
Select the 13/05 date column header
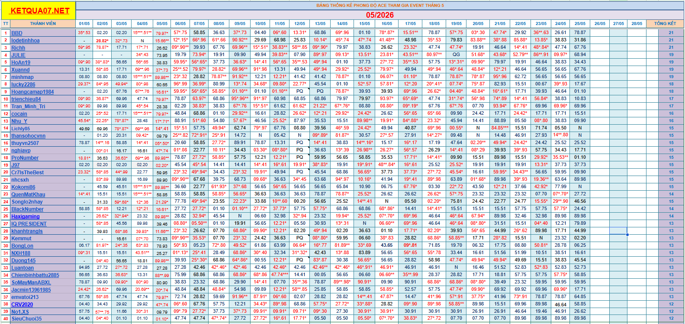pos(320,24)
